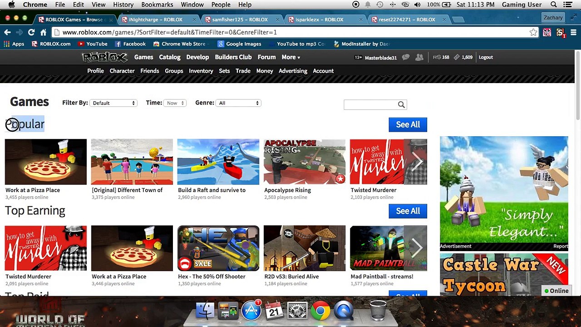Open the Catalog page link
Viewport: 581px width, 327px height.
coord(170,57)
